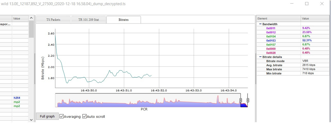Viewport: 331px width, 127px height.
Task: Click the left range handle on PCR overview
Action: 240,100
